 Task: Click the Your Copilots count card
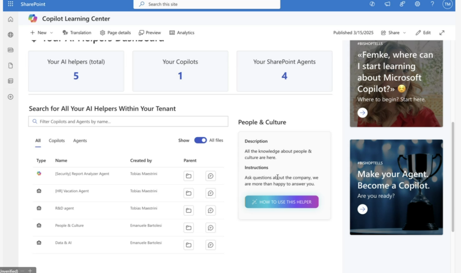[x=180, y=71]
